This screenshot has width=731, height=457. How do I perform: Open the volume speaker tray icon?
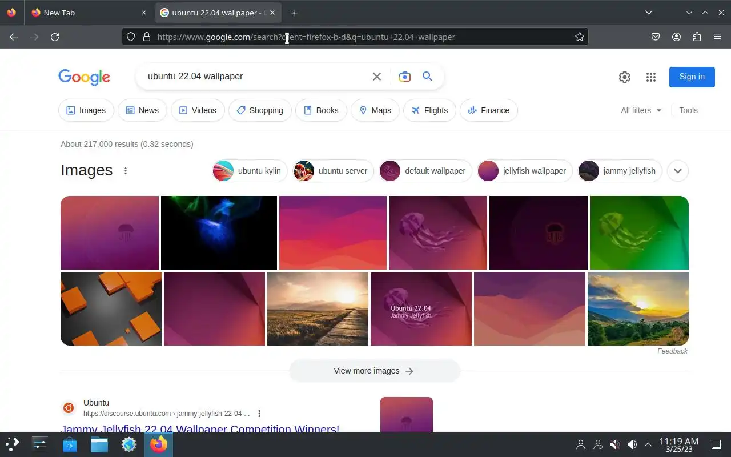[632, 444]
